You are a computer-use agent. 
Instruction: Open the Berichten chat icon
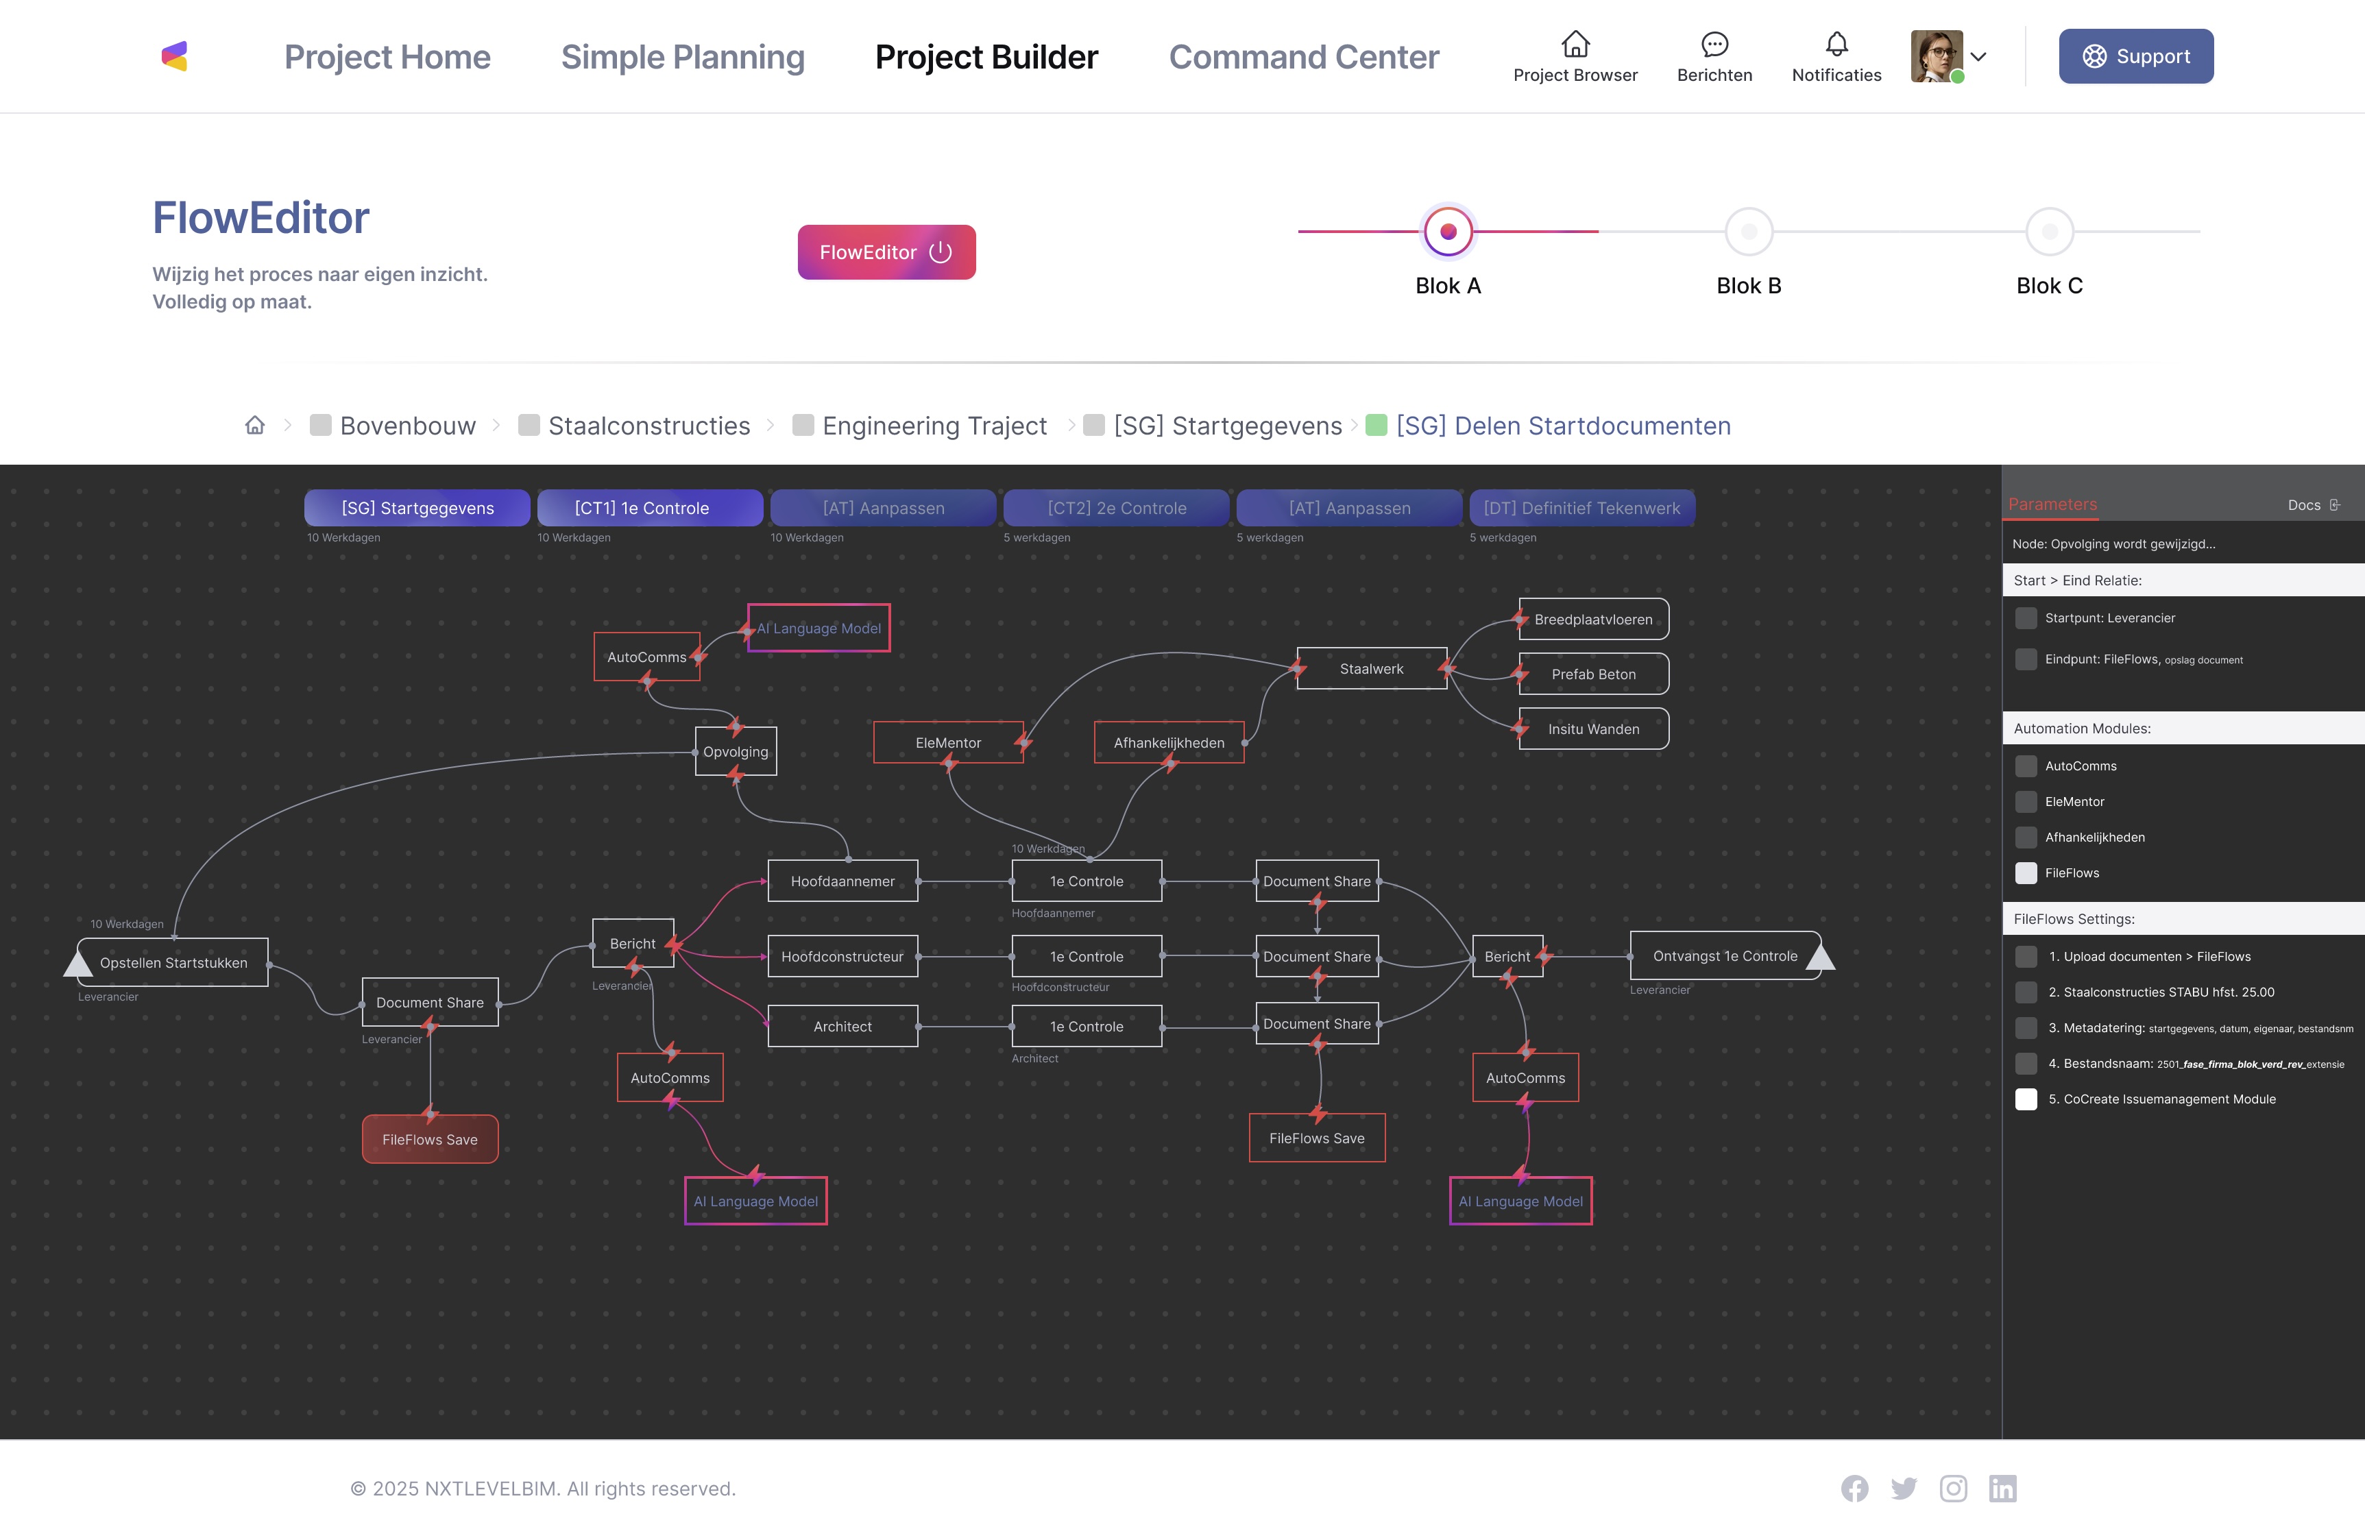click(1714, 45)
